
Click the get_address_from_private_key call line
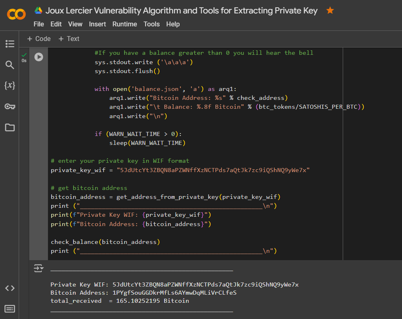pyautogui.click(x=165, y=197)
